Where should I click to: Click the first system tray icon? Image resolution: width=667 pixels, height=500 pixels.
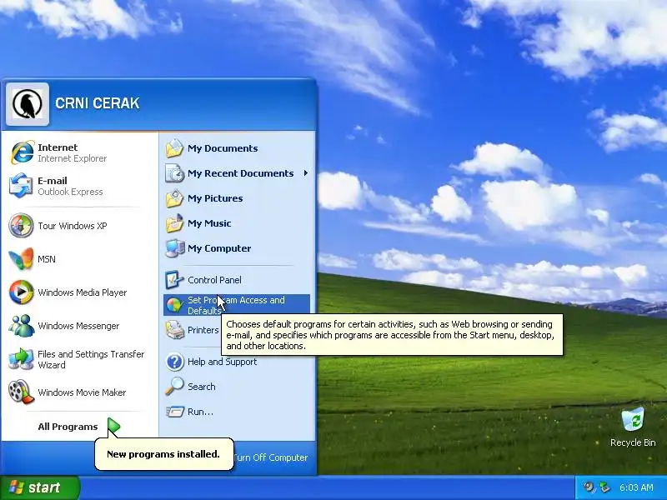589,487
